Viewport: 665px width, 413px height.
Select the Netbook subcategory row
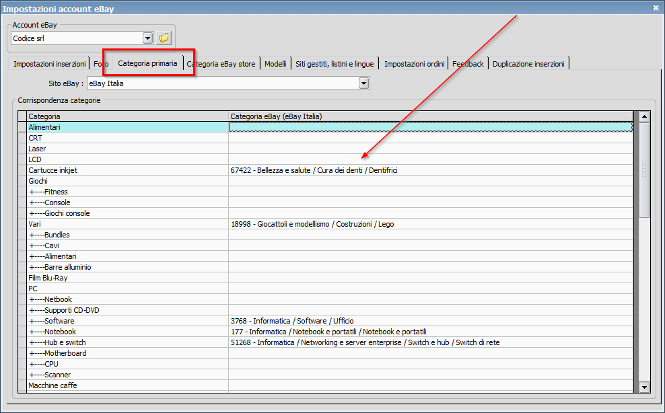(128, 299)
